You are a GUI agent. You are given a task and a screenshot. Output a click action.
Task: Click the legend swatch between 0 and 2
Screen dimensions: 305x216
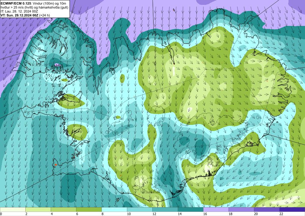tap(13, 210)
